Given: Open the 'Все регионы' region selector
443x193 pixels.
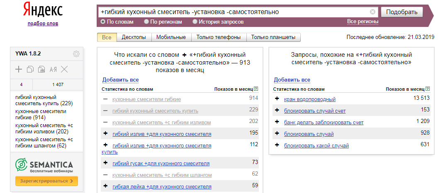Looking at the screenshot, I should pos(363,22).
